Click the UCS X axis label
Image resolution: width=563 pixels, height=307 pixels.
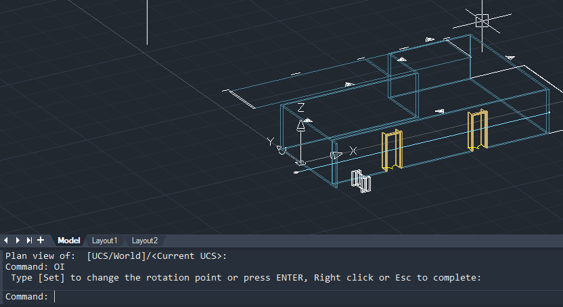(x=353, y=150)
